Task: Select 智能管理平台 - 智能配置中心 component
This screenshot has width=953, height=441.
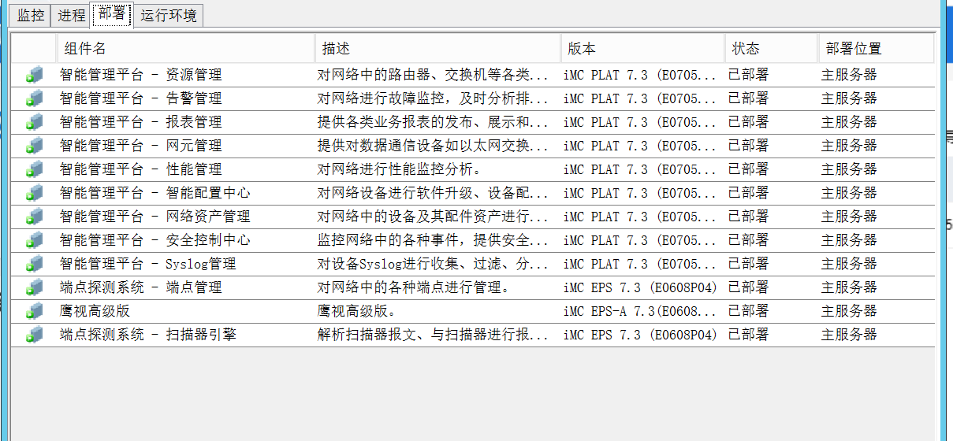Action: tap(155, 193)
